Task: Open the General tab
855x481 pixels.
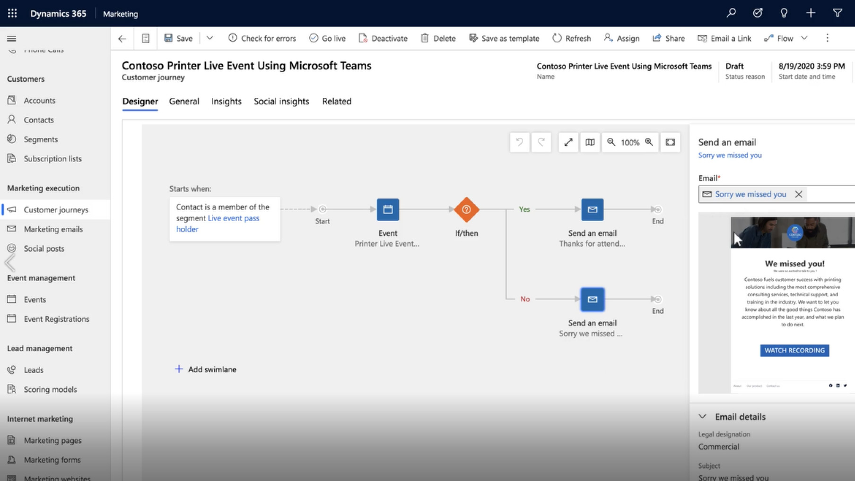Action: point(184,101)
